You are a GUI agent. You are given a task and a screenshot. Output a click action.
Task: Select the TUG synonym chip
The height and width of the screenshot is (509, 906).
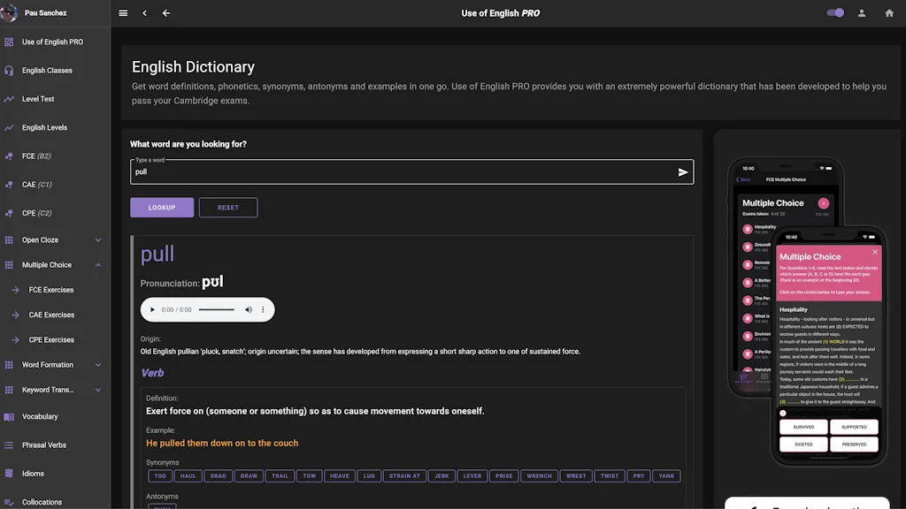(x=160, y=476)
